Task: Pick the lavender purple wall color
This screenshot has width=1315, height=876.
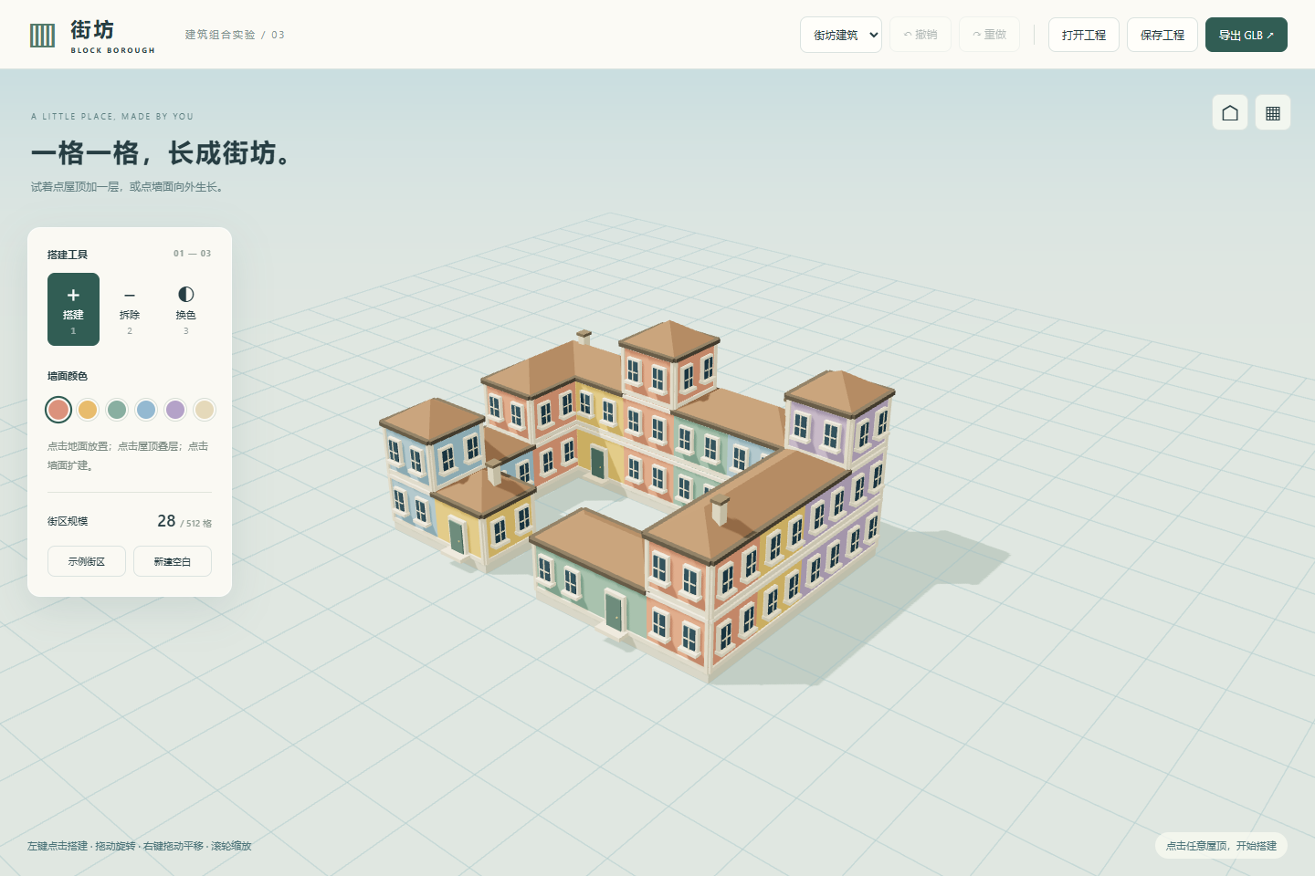Action: pyautogui.click(x=175, y=410)
